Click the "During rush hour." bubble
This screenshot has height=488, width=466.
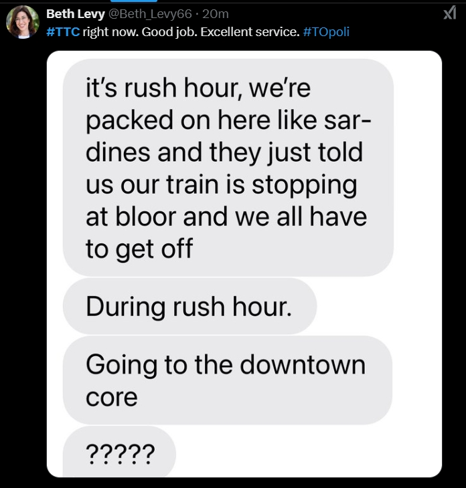tap(190, 306)
